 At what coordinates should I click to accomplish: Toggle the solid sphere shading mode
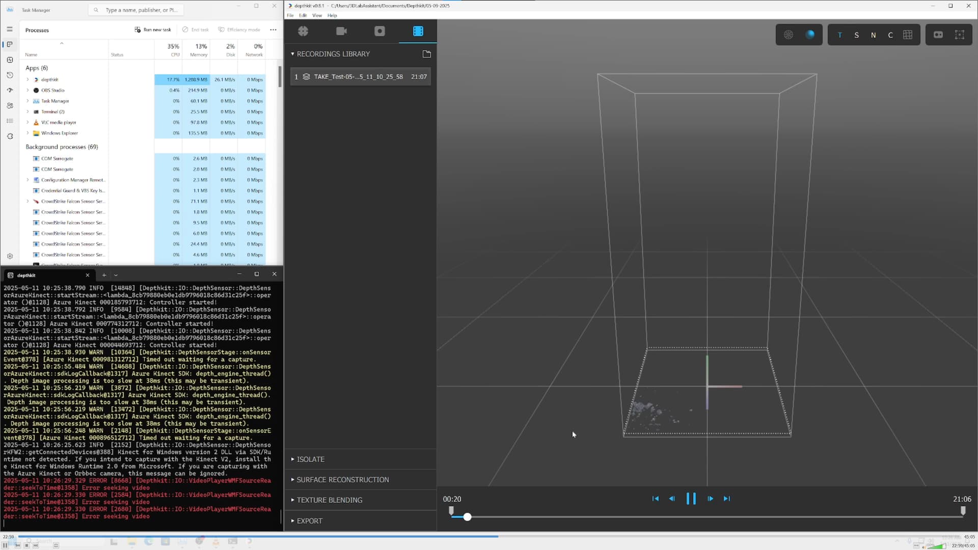click(811, 35)
